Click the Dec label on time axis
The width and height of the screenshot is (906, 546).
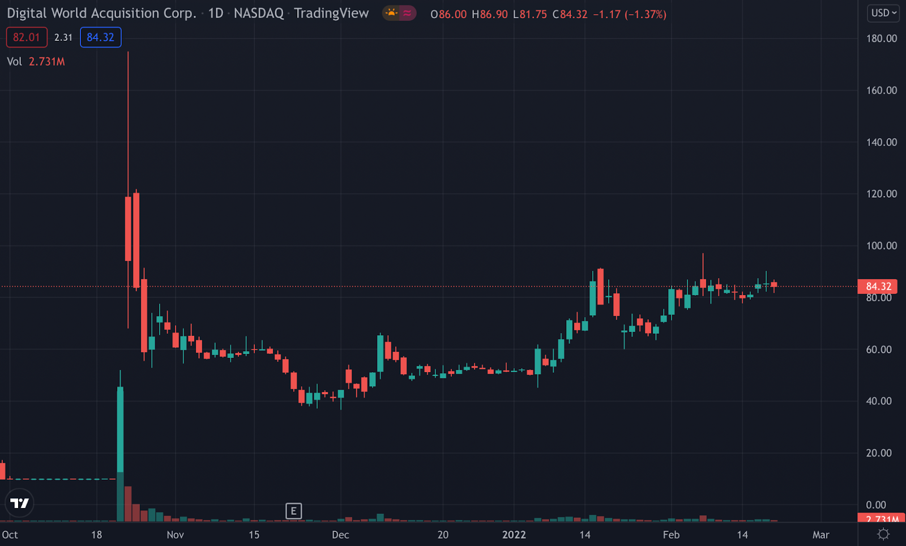coord(340,535)
